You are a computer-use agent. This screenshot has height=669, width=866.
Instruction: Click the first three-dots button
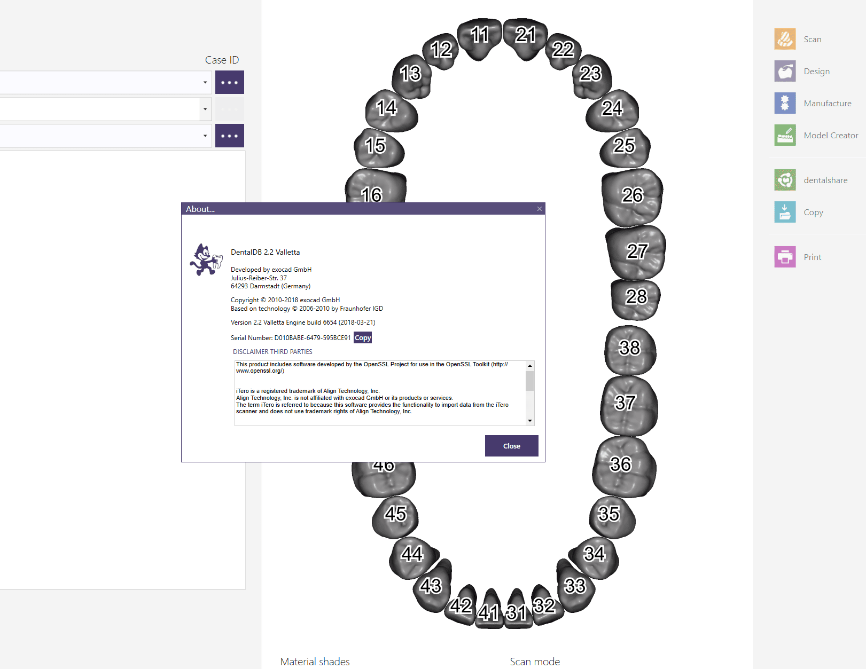230,82
